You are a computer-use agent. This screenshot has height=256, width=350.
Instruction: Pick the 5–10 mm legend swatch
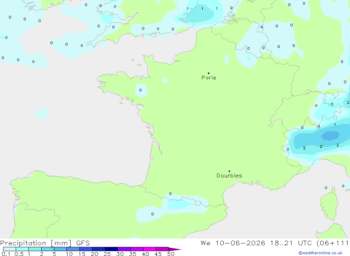coord(61,249)
